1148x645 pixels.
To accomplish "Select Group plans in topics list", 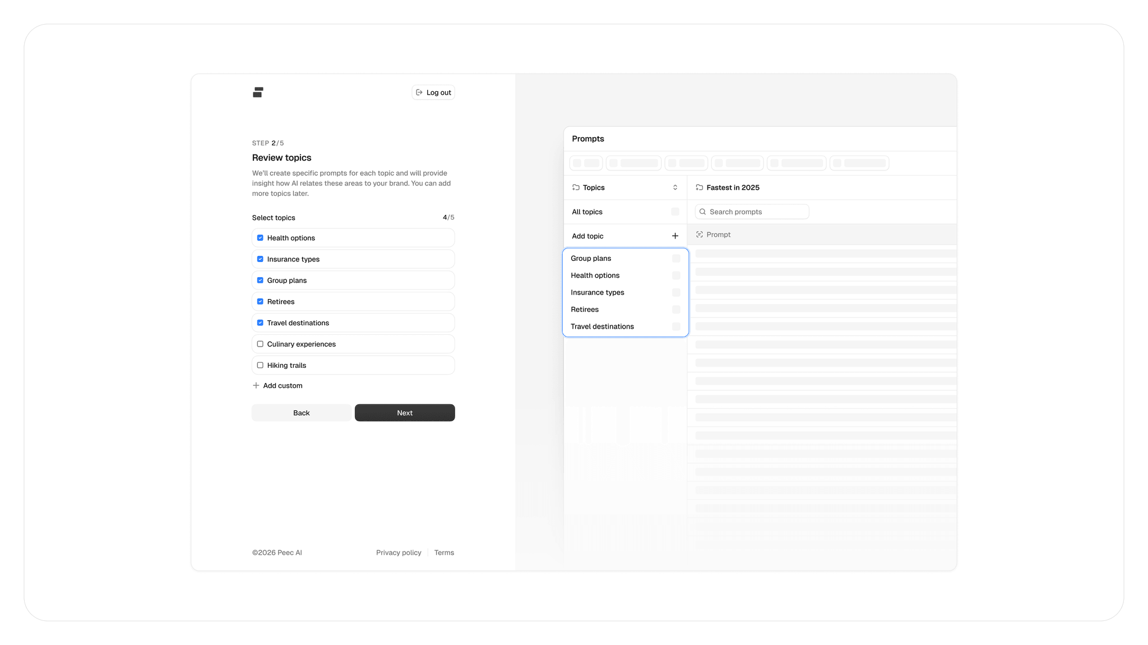I will coord(591,259).
